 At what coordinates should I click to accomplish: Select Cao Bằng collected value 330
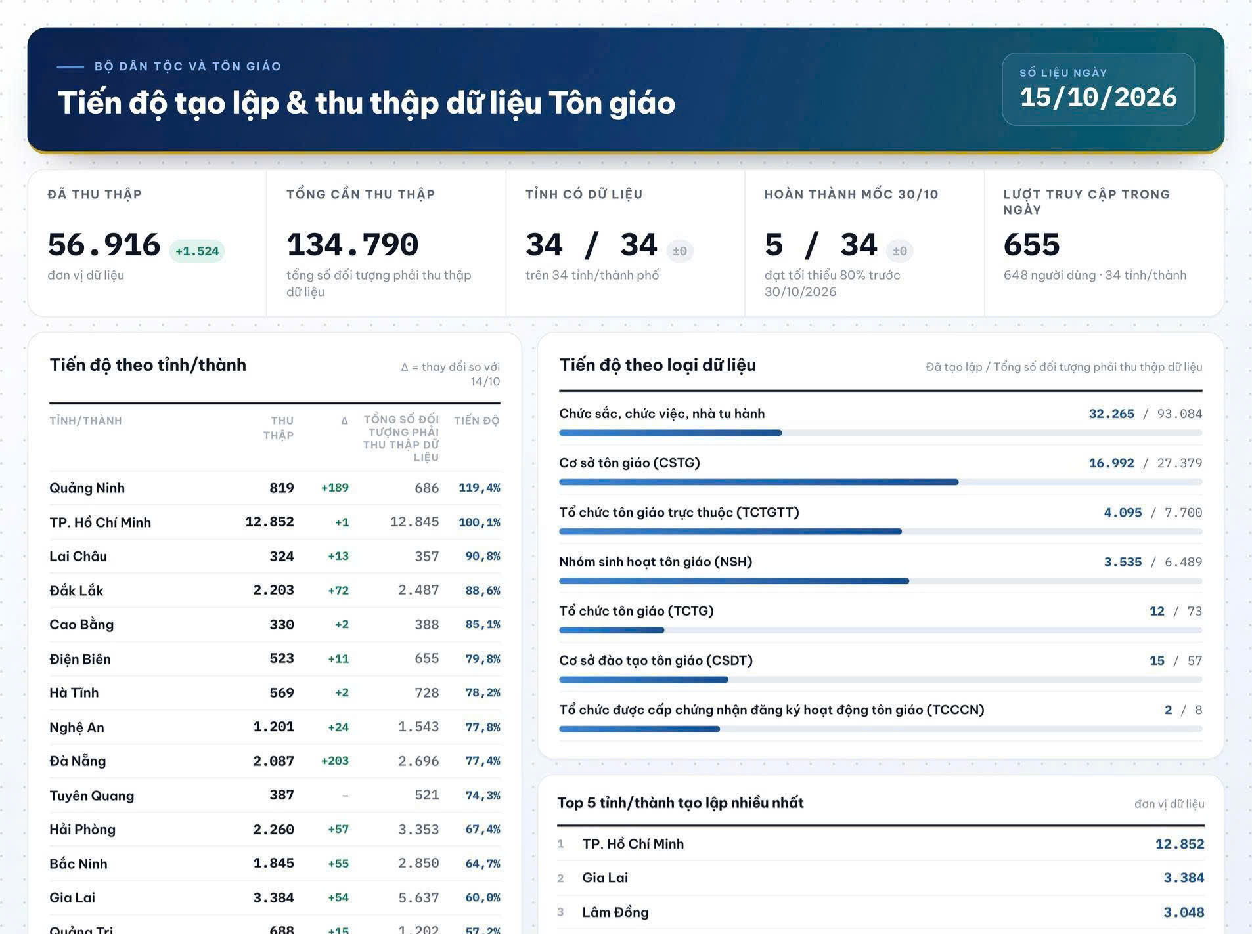click(x=282, y=625)
